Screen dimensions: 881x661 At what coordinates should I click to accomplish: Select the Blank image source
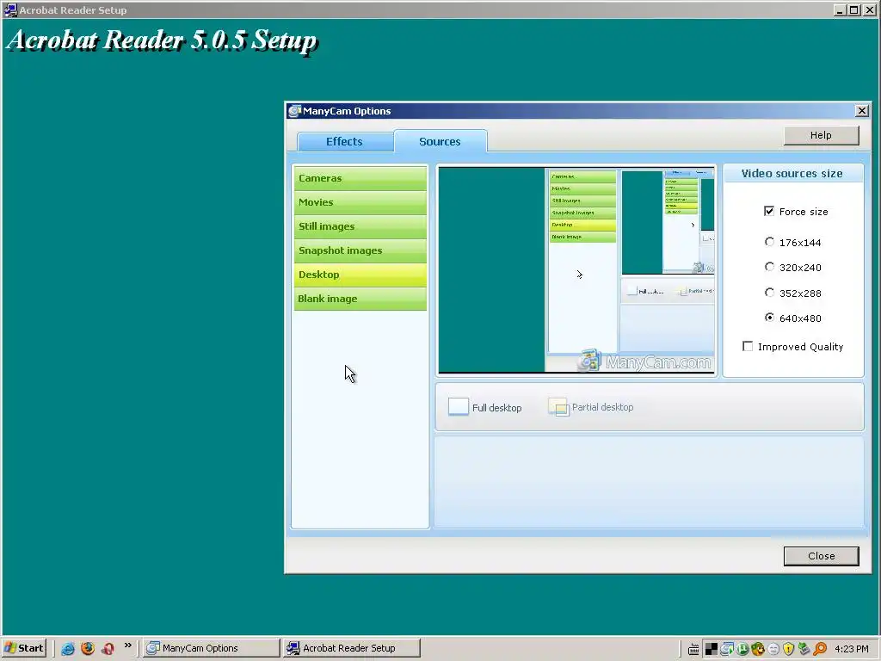tap(360, 299)
